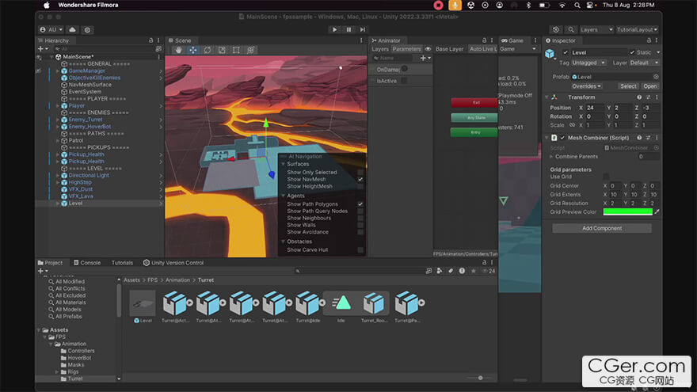Choose the Rect transform tool

point(237,50)
